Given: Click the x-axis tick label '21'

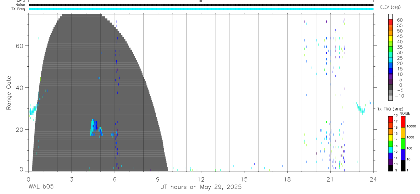Looking at the screenshot, I should [x=330, y=179].
